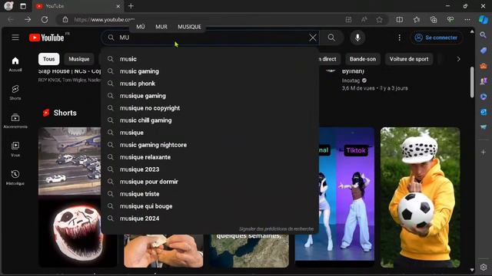The image size is (492, 276).
Task: Pick the MUSIQUE autocomplete candidate
Action: [x=190, y=27]
